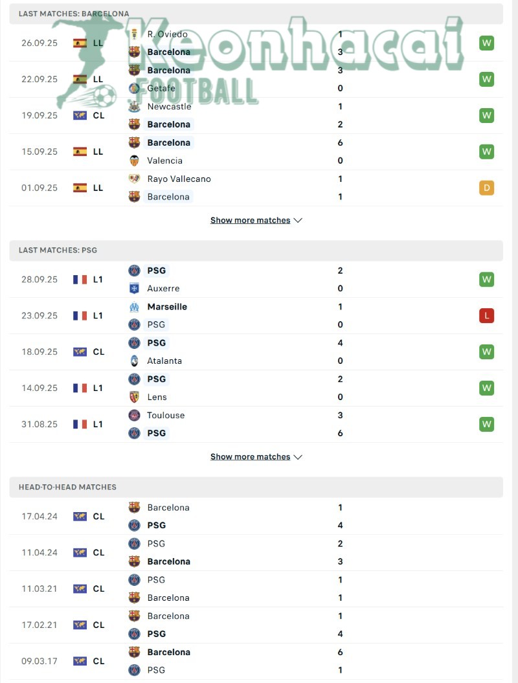Click the red L loss result badge
The height and width of the screenshot is (683, 518).
486,316
